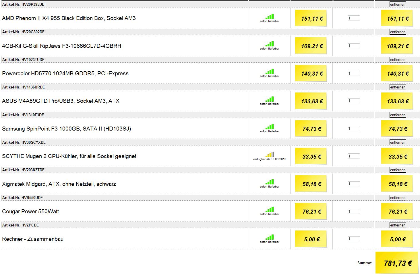Click label 'Artikel-Nr. HVZPCDE'
This screenshot has width=420, height=274.
coord(20,225)
